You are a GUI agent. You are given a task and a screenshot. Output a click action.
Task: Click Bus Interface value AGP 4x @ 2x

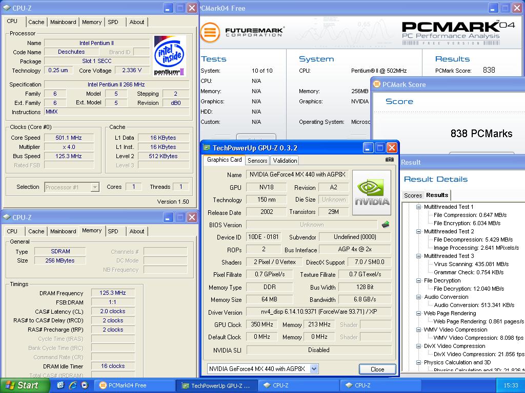click(355, 249)
